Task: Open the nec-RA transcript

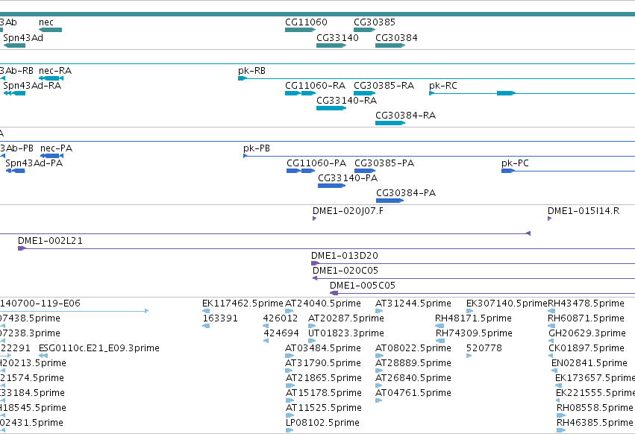Action: [51, 78]
